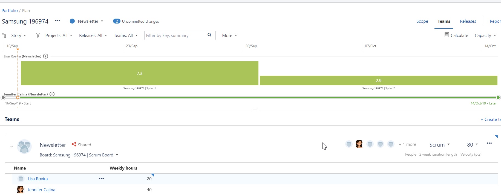The height and width of the screenshot is (195, 501).
Task: Open the Capacity dropdown
Action: click(485, 36)
